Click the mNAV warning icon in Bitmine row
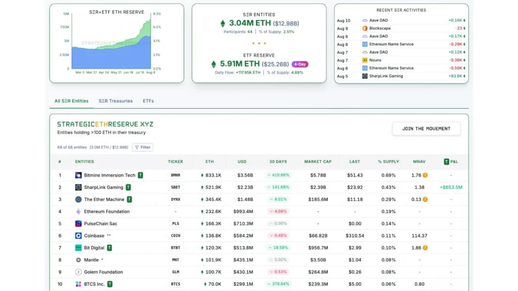The width and height of the screenshot is (518, 291). (425, 175)
